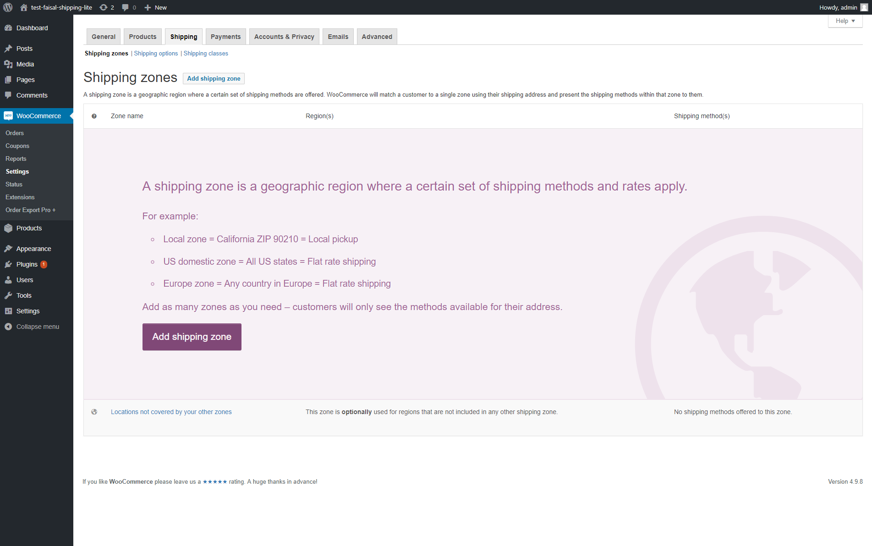Click the Version 4.9.8 text
Viewport: 872px width, 546px height.
(x=845, y=482)
